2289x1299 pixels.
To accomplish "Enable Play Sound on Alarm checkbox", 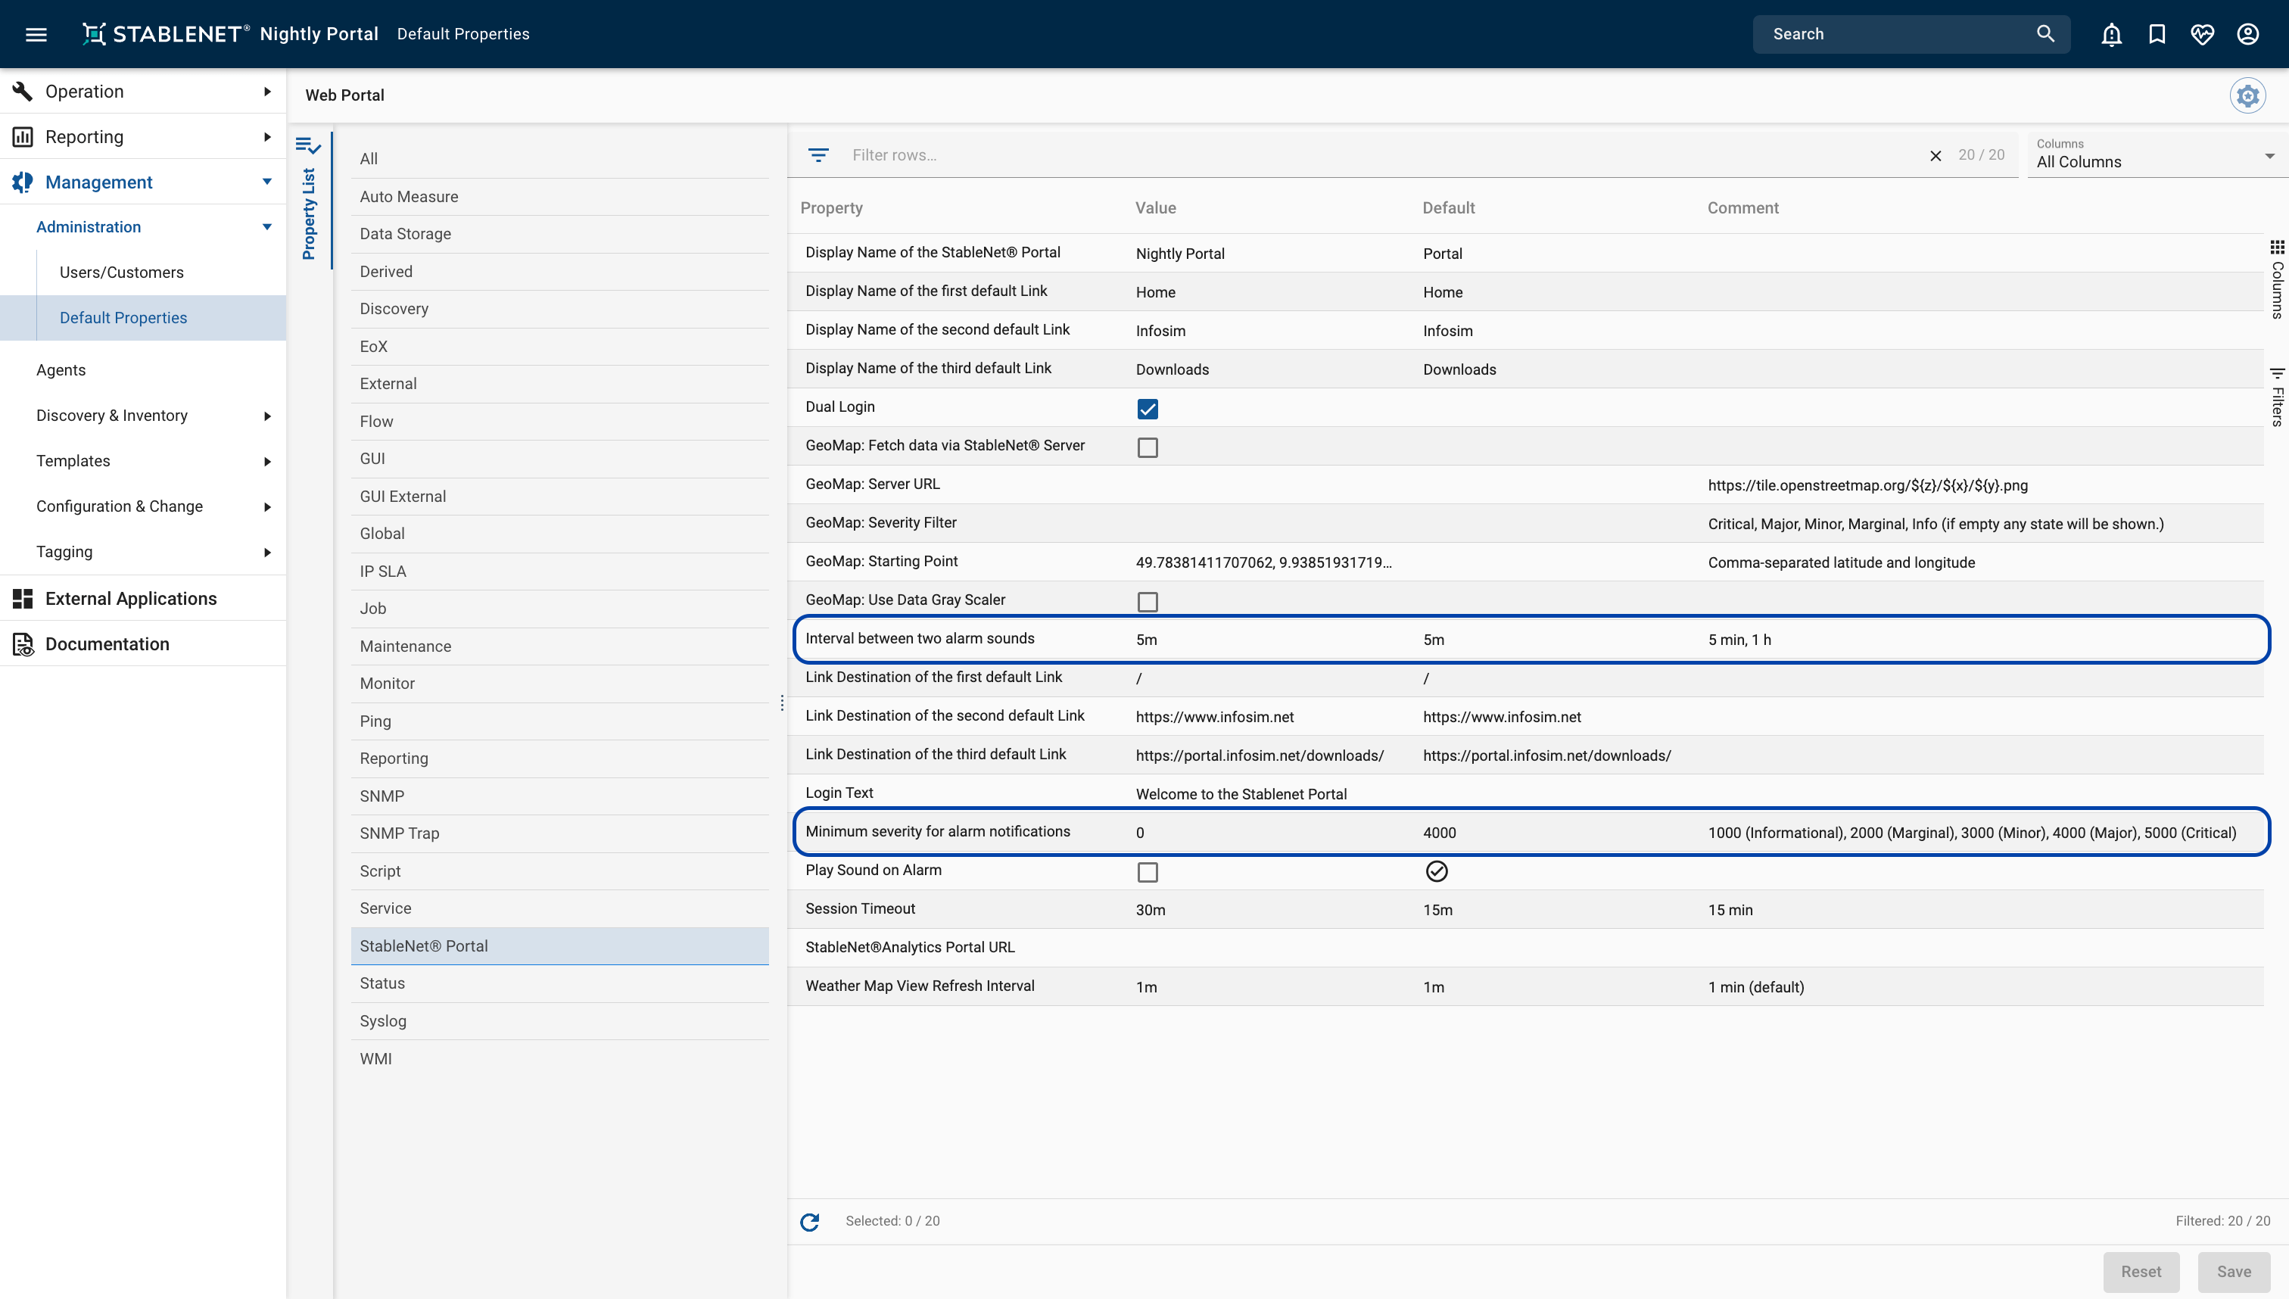I will [1148, 871].
